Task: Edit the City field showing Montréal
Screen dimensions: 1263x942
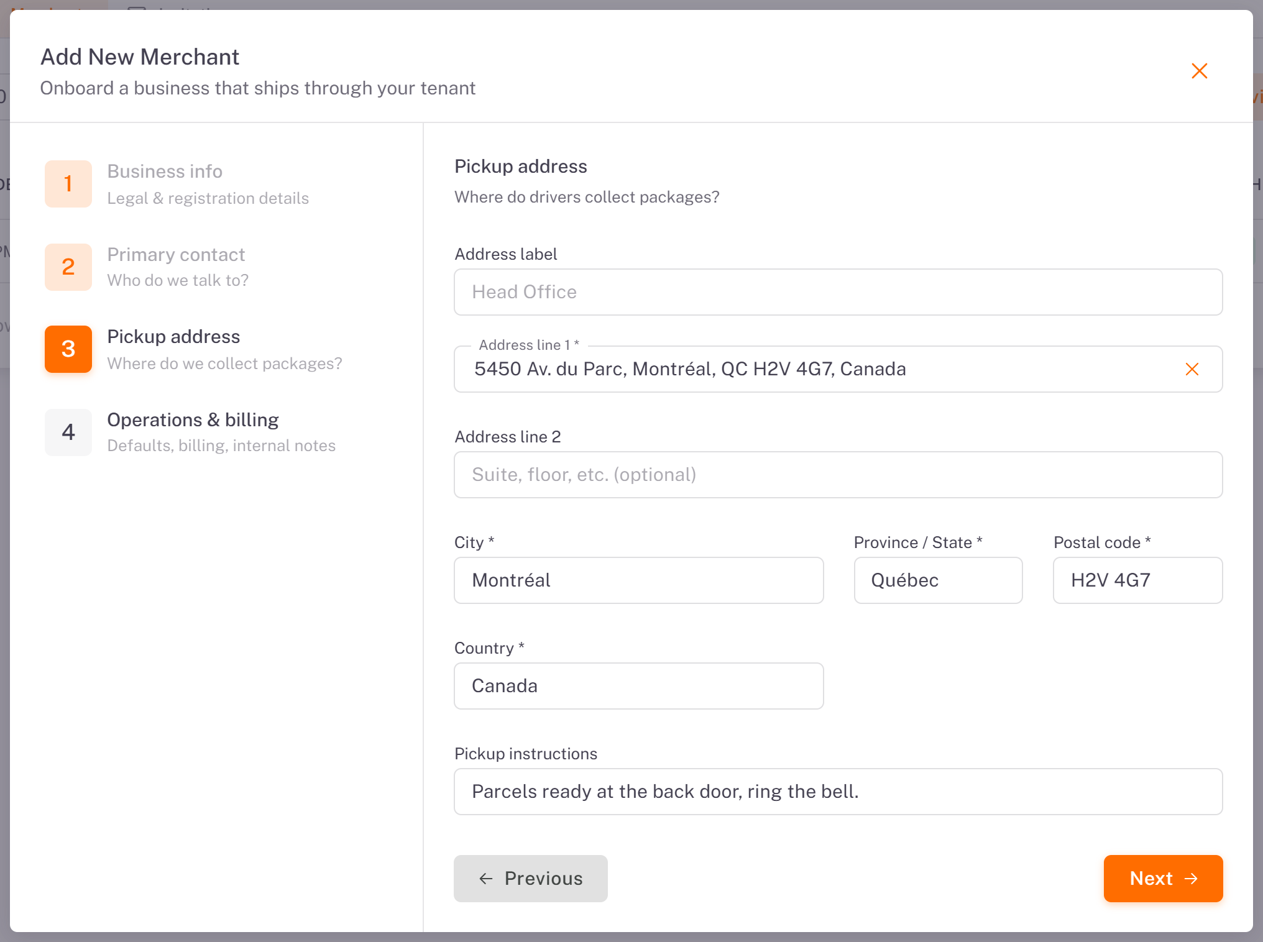Action: pyautogui.click(x=639, y=580)
